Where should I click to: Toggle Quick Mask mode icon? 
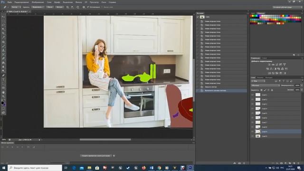(3, 109)
